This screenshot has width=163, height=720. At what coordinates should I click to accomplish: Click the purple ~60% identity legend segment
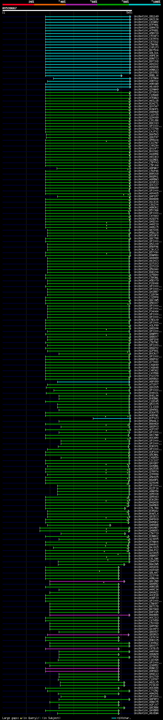81,5
